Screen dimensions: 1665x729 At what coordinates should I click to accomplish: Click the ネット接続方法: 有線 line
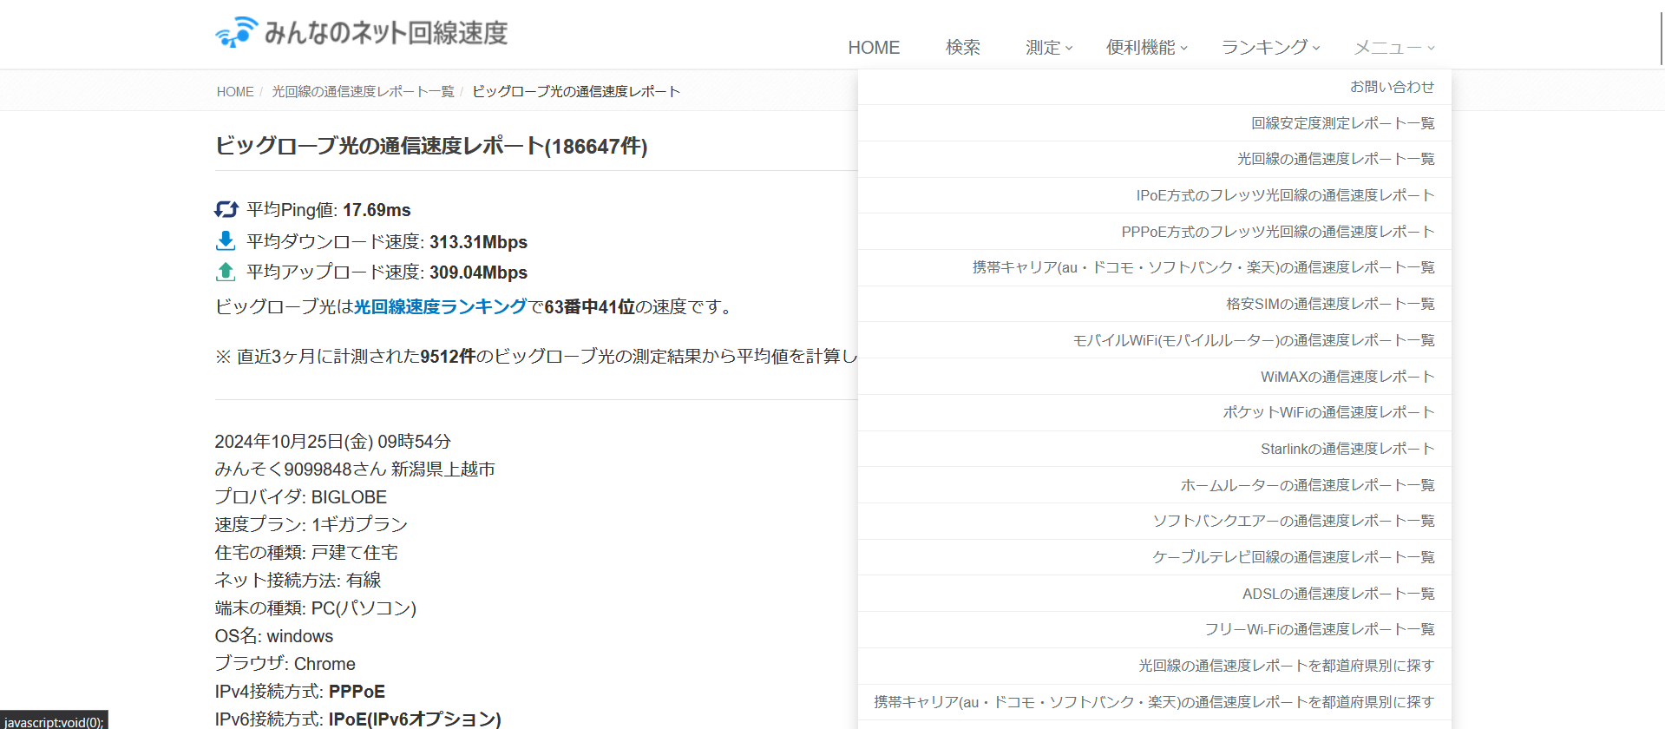298,581
